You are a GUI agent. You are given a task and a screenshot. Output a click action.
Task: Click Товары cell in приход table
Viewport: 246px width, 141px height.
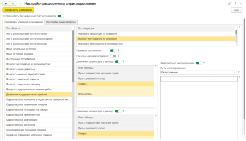click(x=115, y=84)
